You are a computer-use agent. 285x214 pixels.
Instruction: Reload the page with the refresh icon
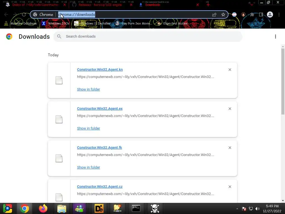[x=24, y=14]
